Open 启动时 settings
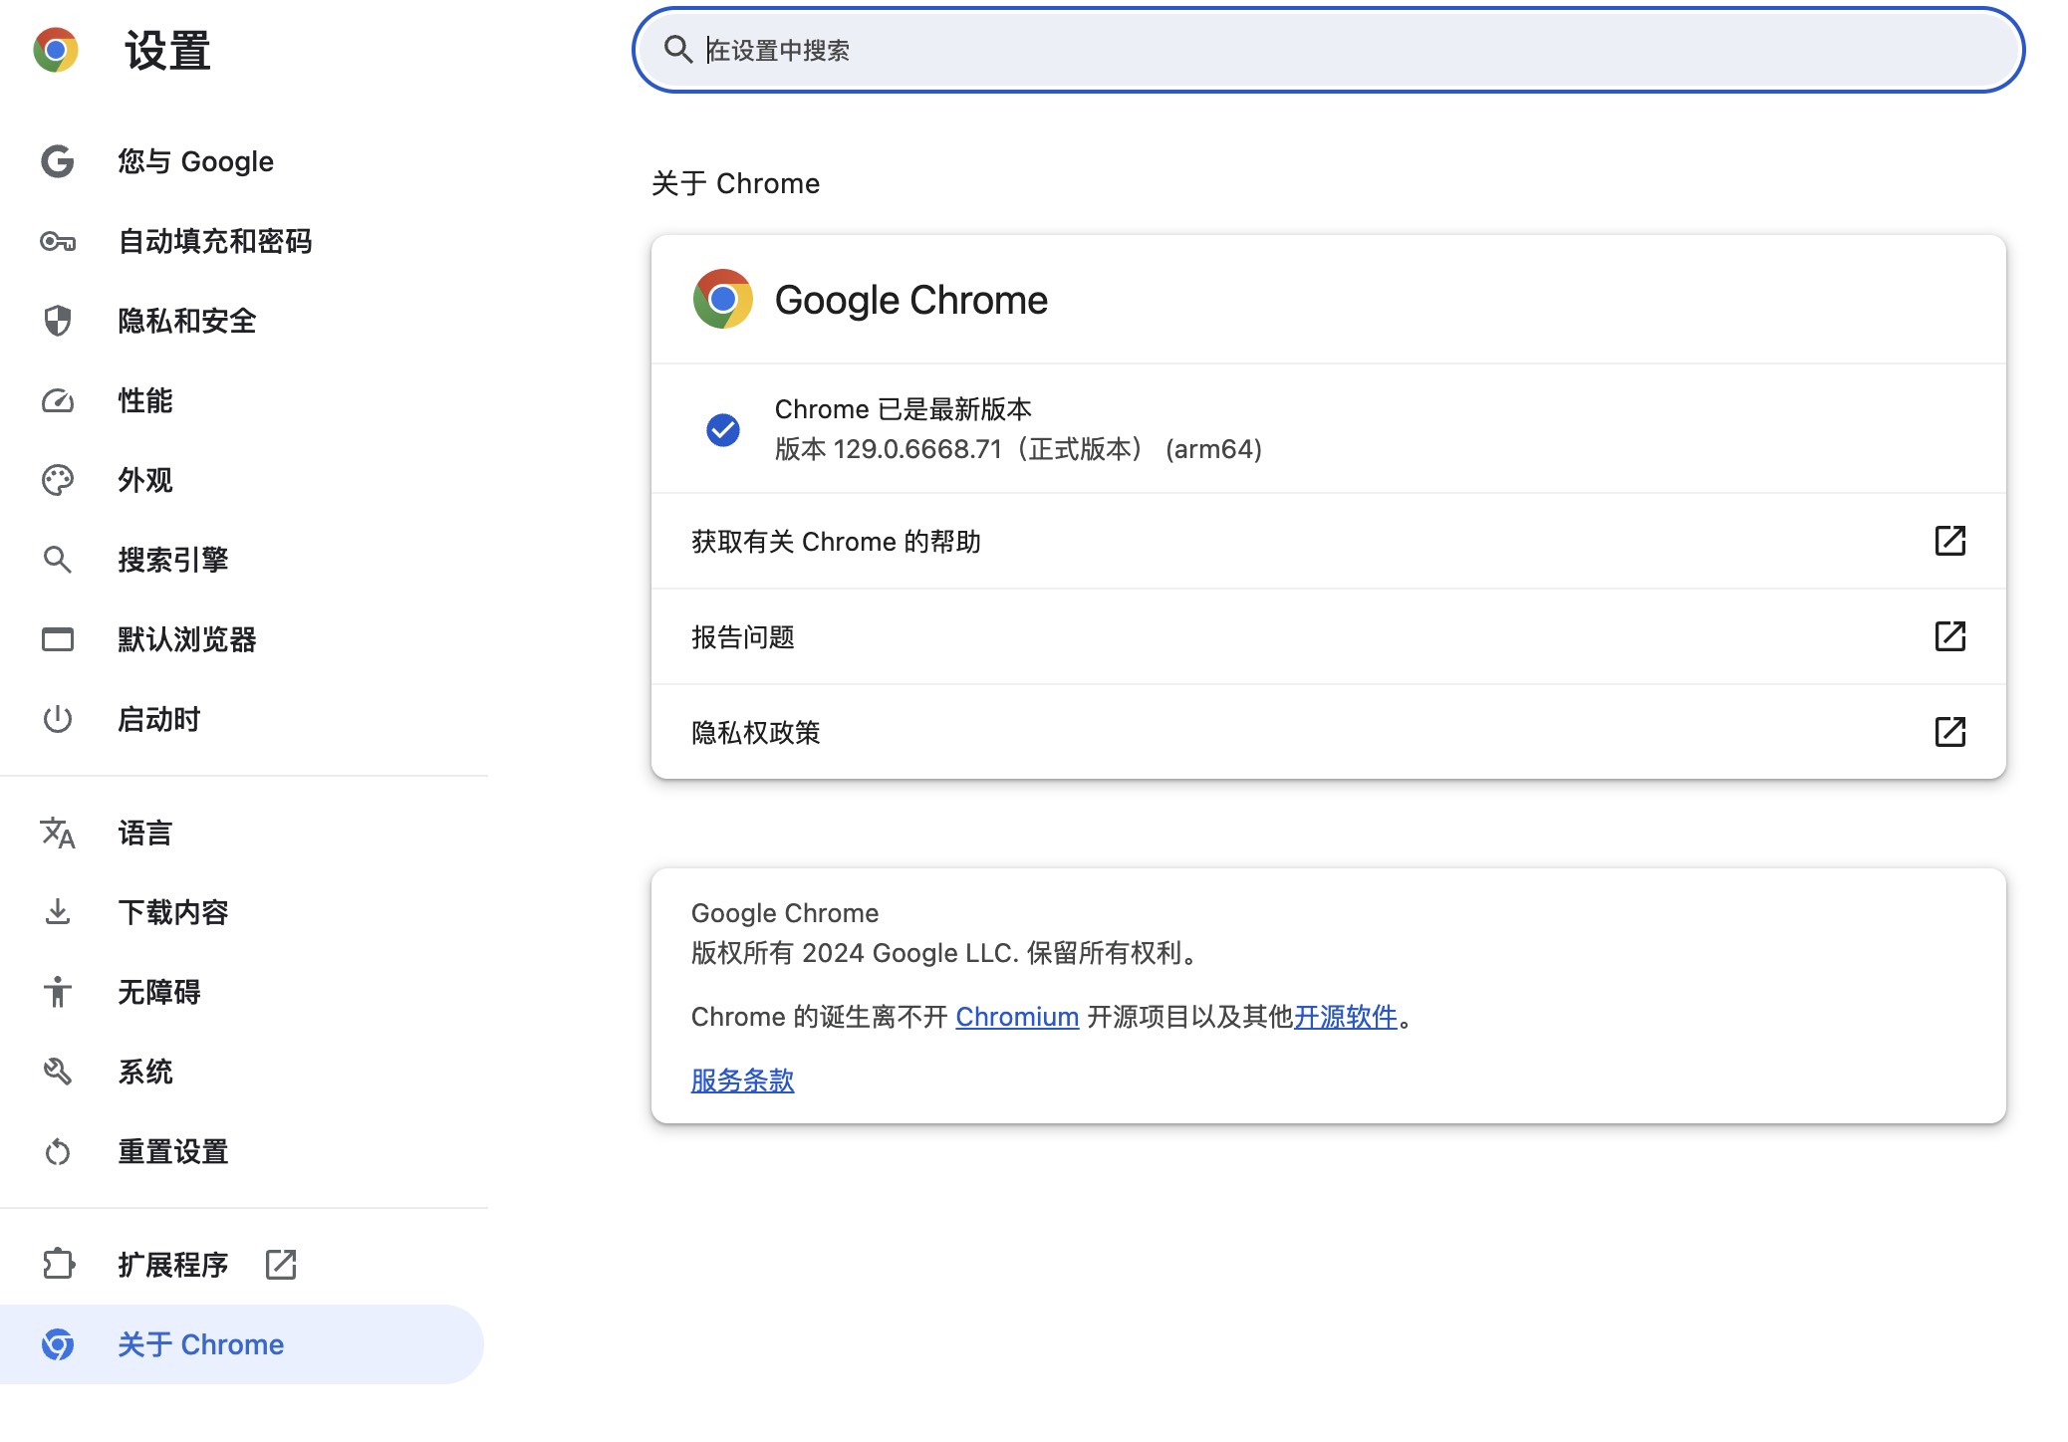Image resolution: width=2068 pixels, height=1442 pixels. (242, 719)
